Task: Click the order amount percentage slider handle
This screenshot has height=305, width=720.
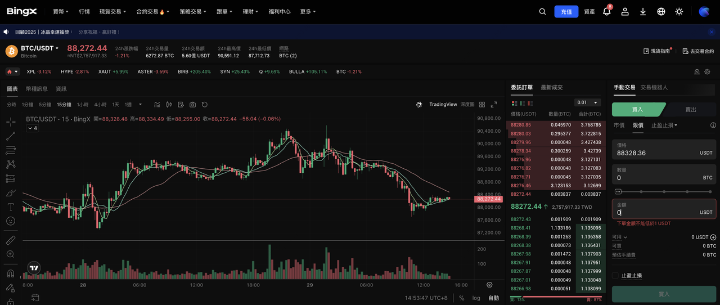Action: [618, 191]
